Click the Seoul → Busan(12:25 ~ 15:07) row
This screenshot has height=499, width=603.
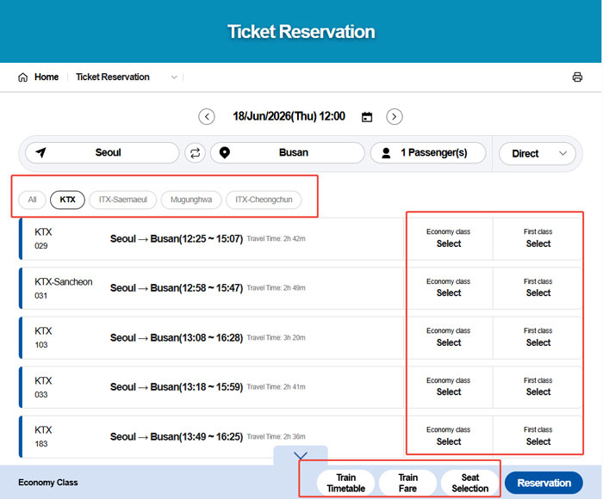[x=212, y=238]
